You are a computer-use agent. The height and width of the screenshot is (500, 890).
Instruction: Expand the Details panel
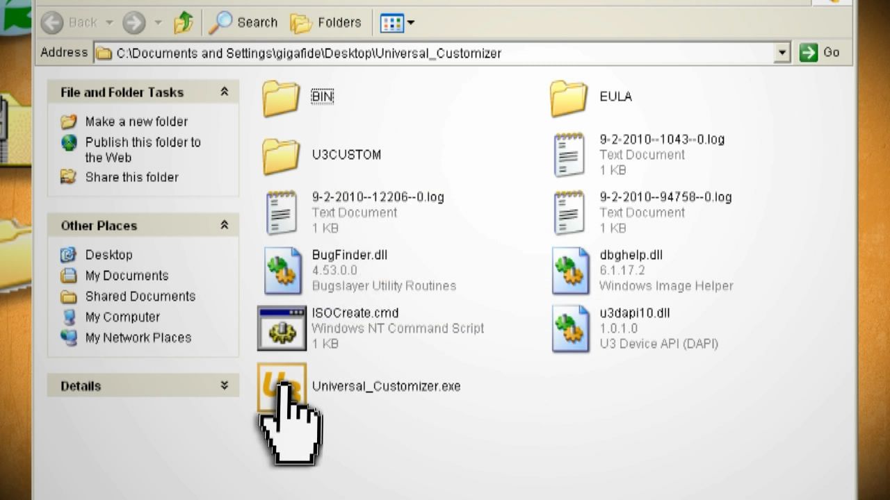pyautogui.click(x=225, y=385)
